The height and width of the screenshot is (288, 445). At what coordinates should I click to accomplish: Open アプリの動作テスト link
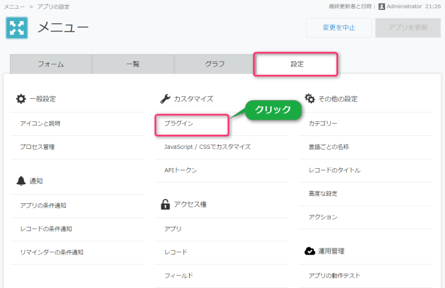(x=334, y=275)
